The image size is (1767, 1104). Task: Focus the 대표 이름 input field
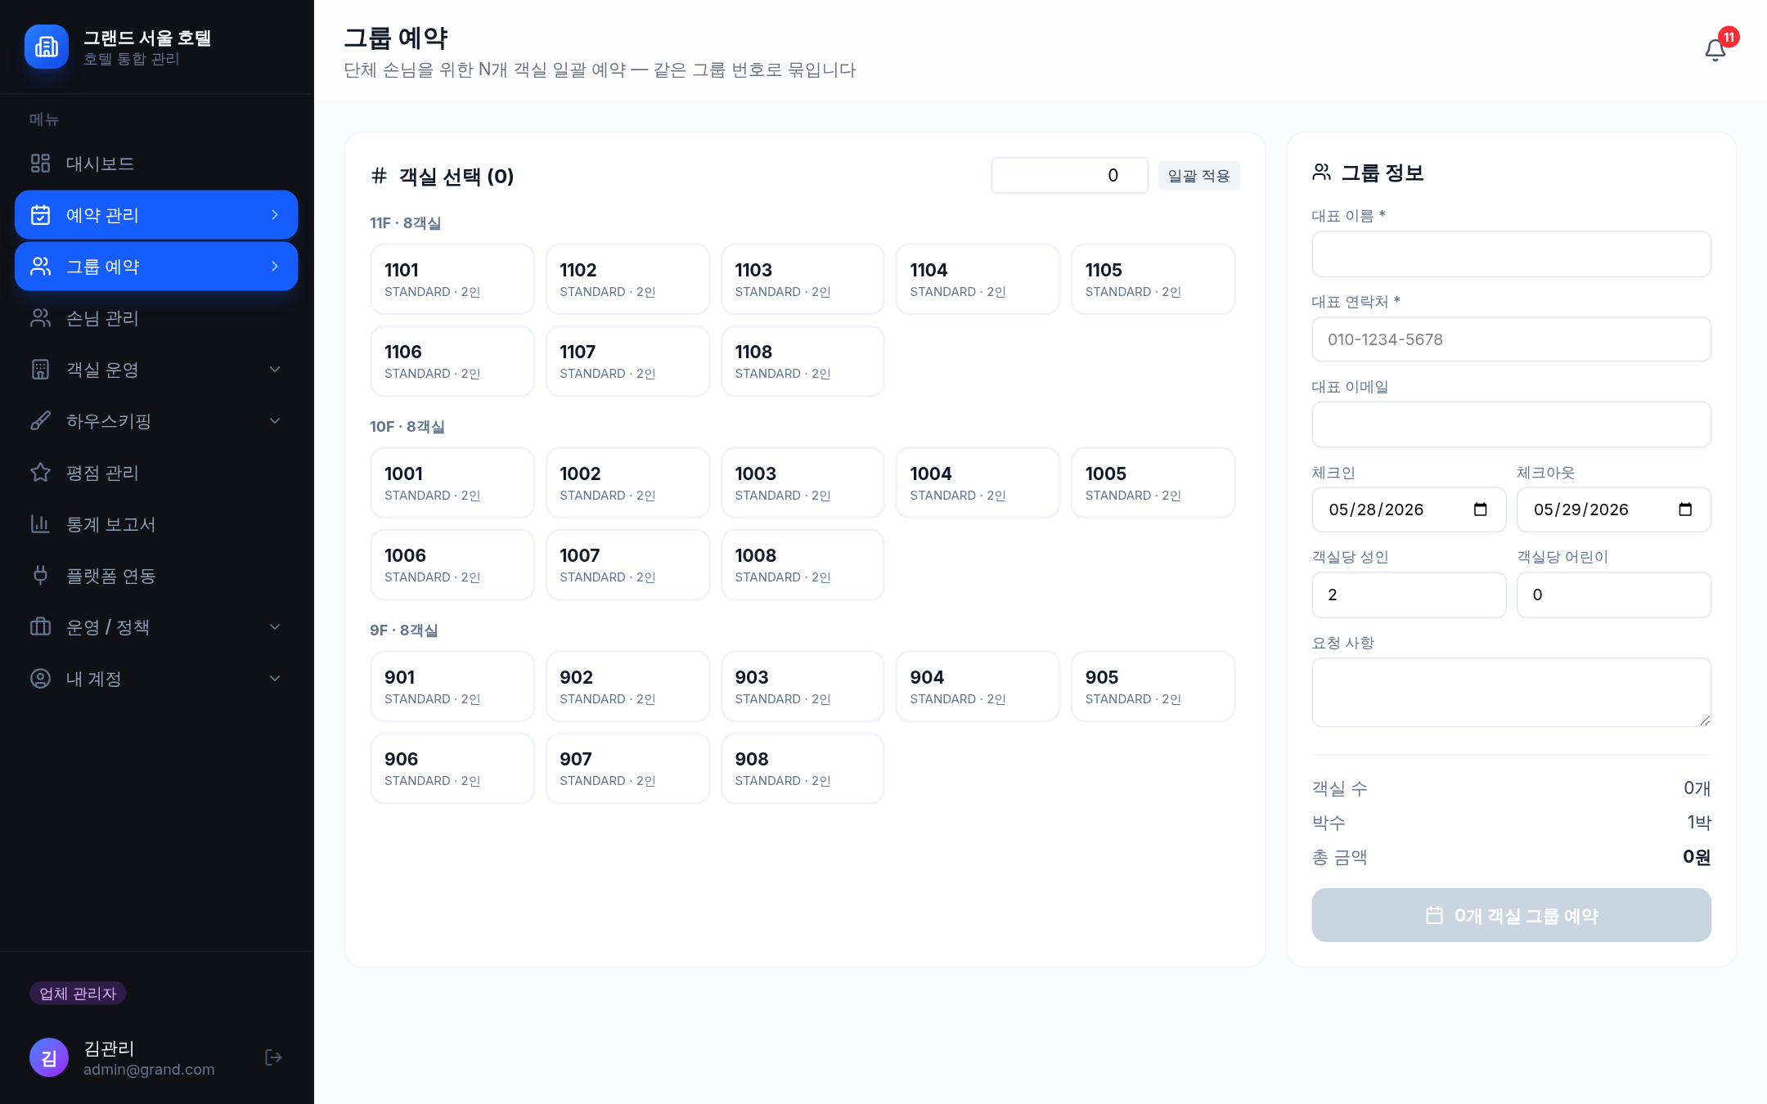[1511, 254]
